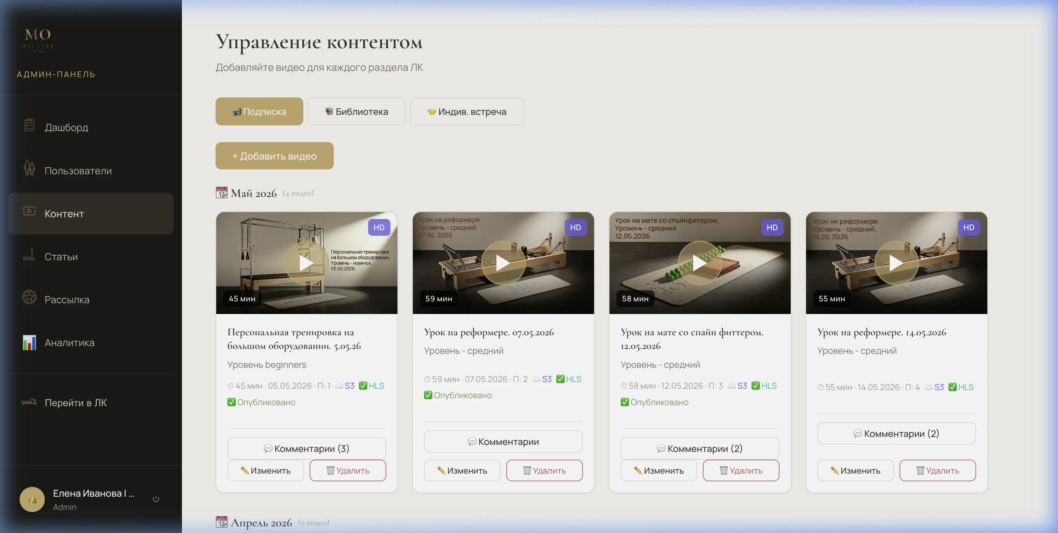Select the Подписка tab
1058x533 pixels.
click(259, 111)
